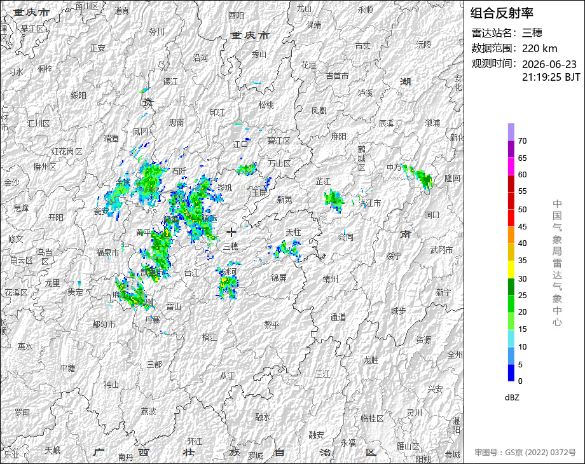The height and width of the screenshot is (464, 585).
Task: Select the 德江 map label
Action: pos(171,81)
